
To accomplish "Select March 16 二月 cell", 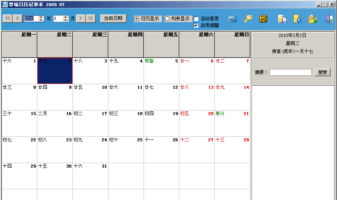I will click(55, 123).
